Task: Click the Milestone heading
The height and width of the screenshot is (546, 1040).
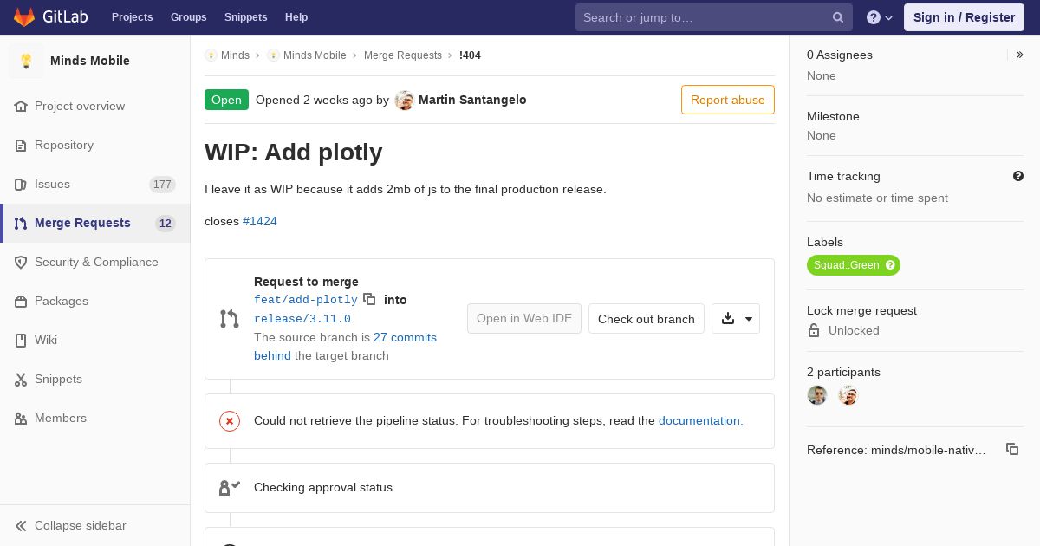Action: pyautogui.click(x=833, y=116)
